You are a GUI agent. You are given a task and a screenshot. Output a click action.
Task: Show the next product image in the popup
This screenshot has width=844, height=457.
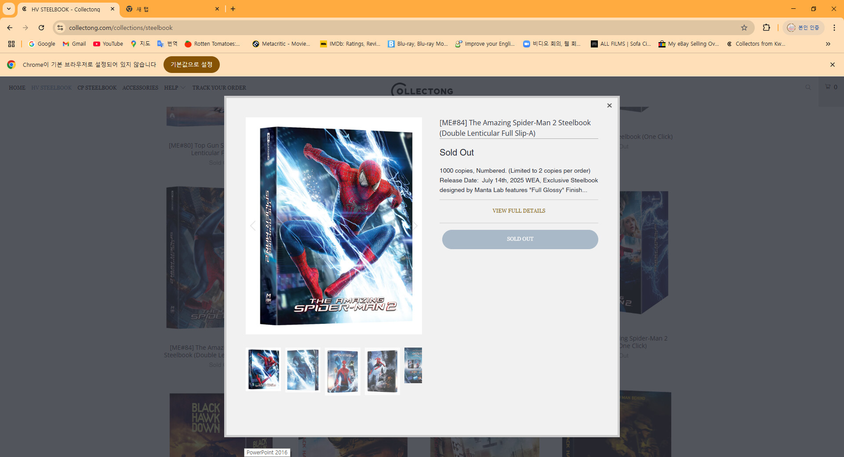point(415,226)
